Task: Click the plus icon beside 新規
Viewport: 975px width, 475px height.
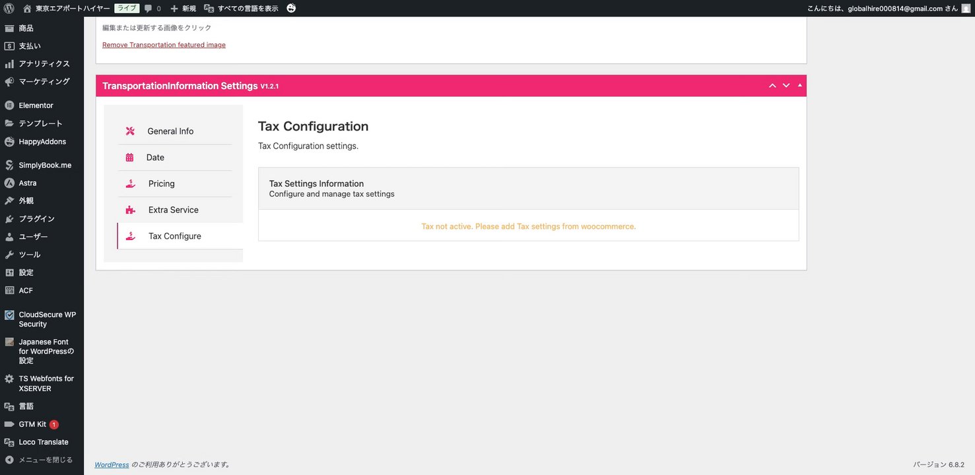Action: pyautogui.click(x=174, y=9)
